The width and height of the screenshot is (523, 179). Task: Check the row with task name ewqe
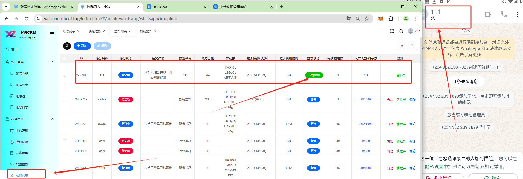(65, 124)
